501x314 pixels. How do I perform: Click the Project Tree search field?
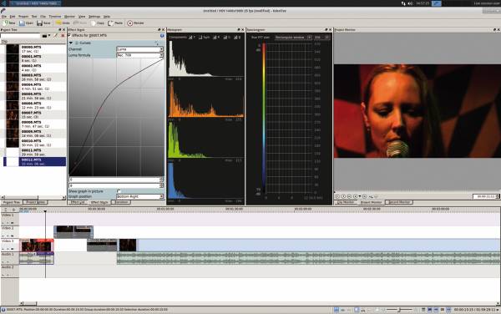(20, 35)
